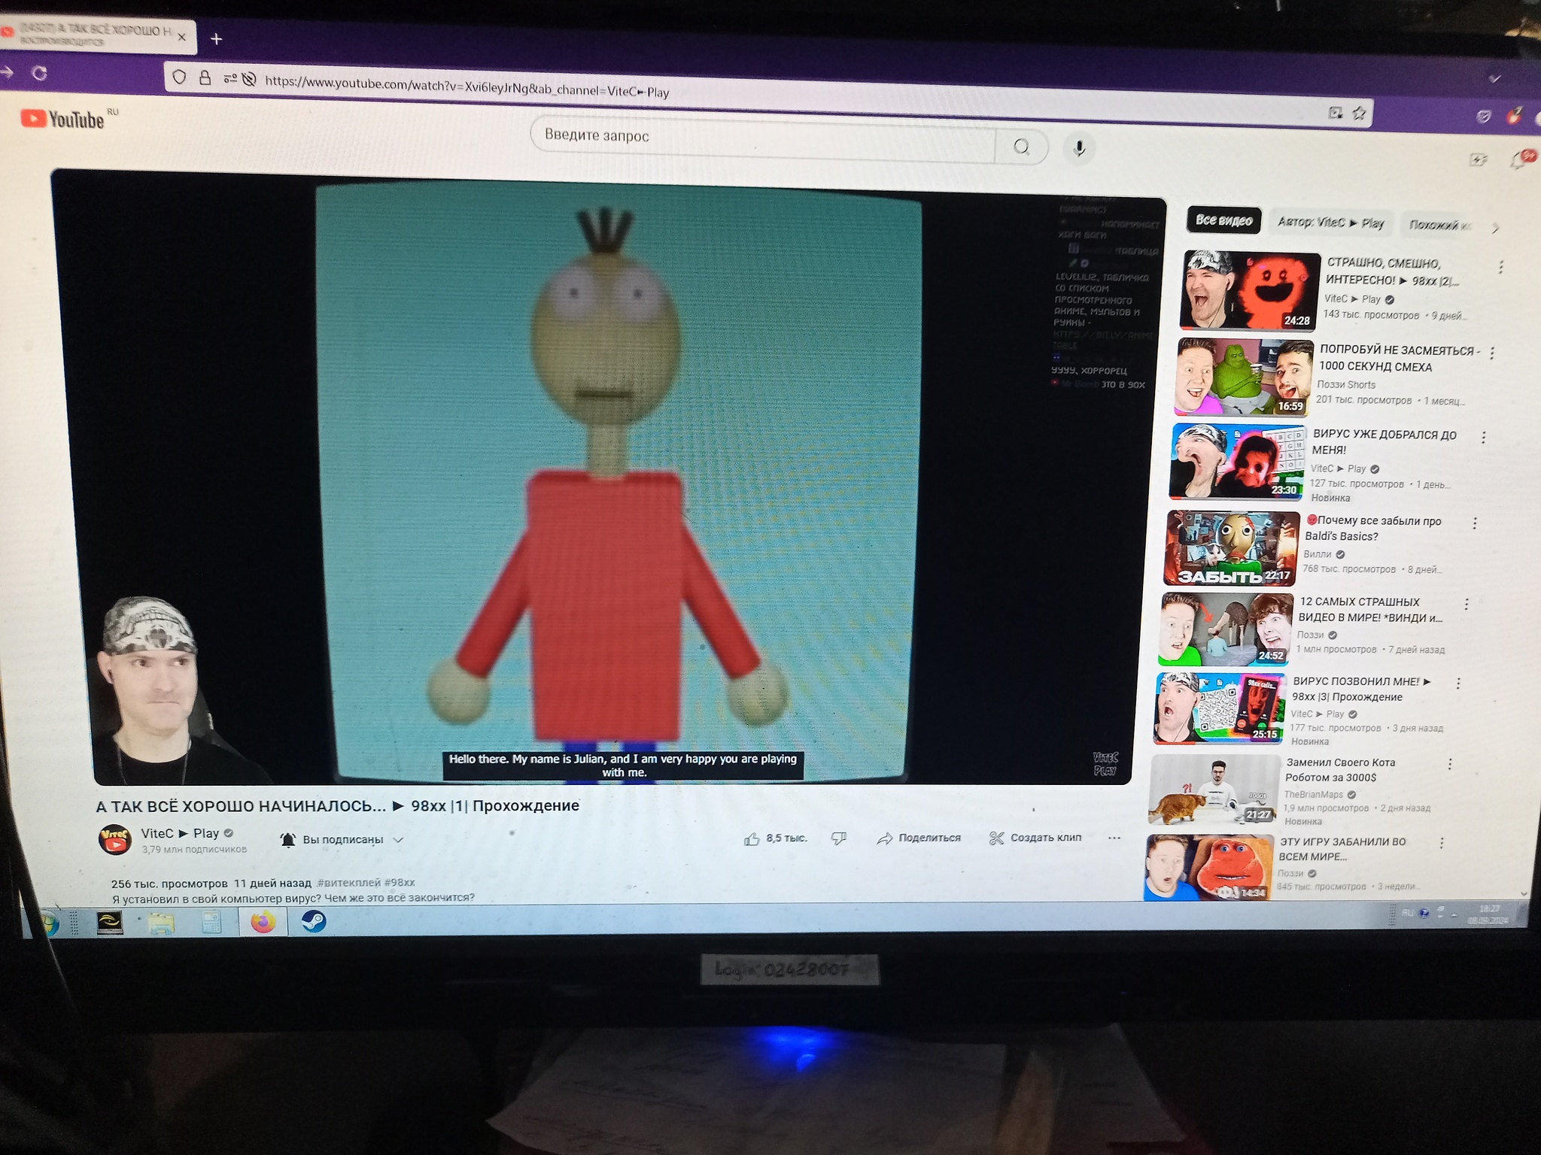Open the file explorer folder in taskbar

(162, 923)
